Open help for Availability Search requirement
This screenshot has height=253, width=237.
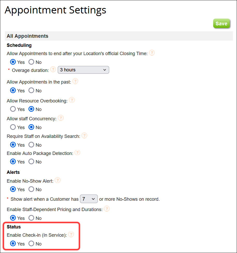point(84,135)
